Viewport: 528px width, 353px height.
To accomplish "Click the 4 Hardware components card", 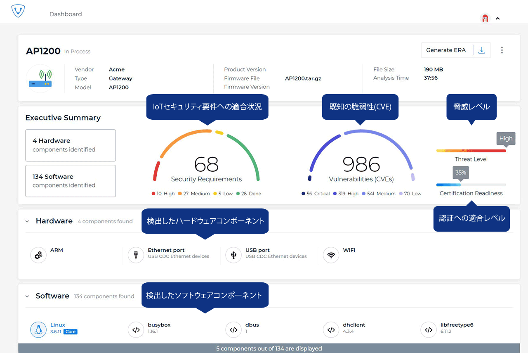I will coord(71,145).
